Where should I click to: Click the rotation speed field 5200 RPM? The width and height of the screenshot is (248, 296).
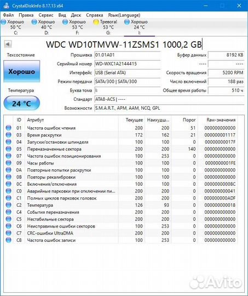click(x=226, y=73)
